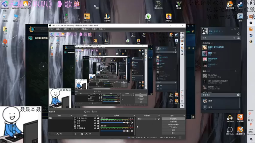
Task: Move the source up with the sources up arrow
Action: (x=86, y=134)
